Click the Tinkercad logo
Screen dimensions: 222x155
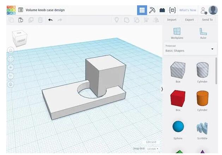point(11,10)
